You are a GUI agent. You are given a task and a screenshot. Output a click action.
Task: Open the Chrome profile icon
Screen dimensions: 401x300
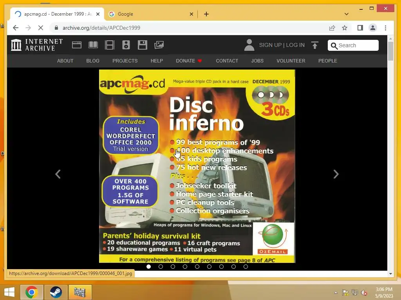coord(373,28)
